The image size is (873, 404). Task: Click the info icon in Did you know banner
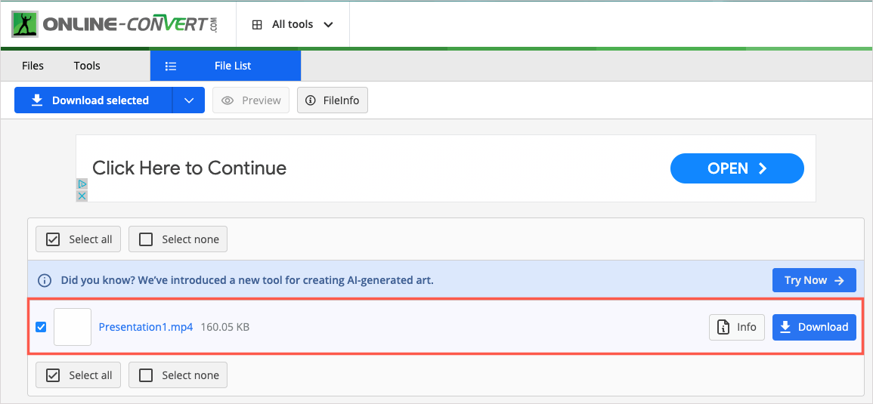coord(45,280)
